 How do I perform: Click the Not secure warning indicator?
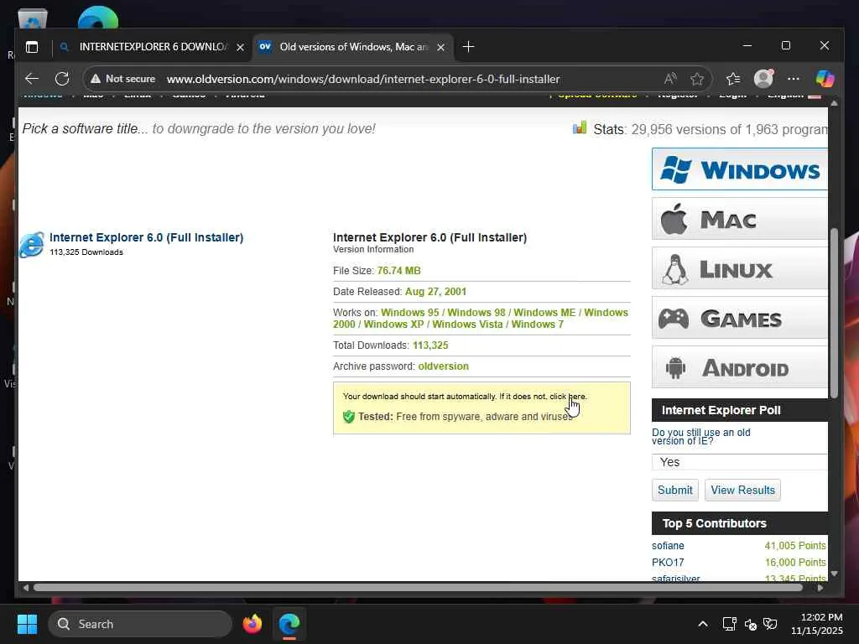(122, 79)
